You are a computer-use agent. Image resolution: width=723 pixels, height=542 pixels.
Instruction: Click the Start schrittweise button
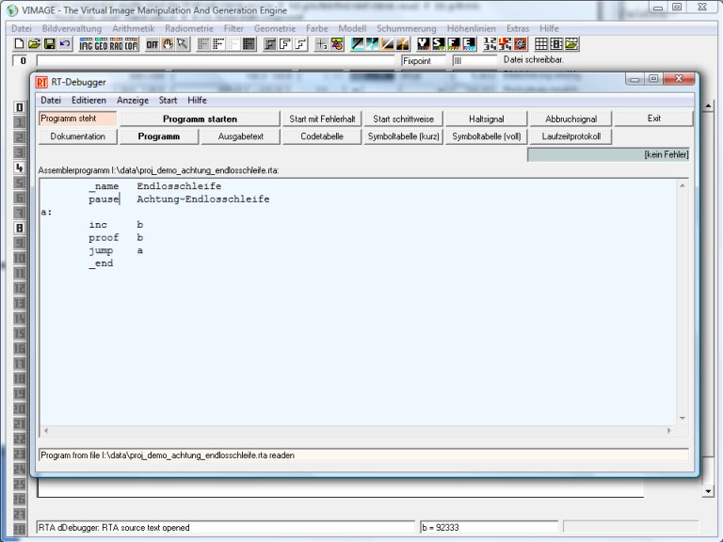point(402,119)
